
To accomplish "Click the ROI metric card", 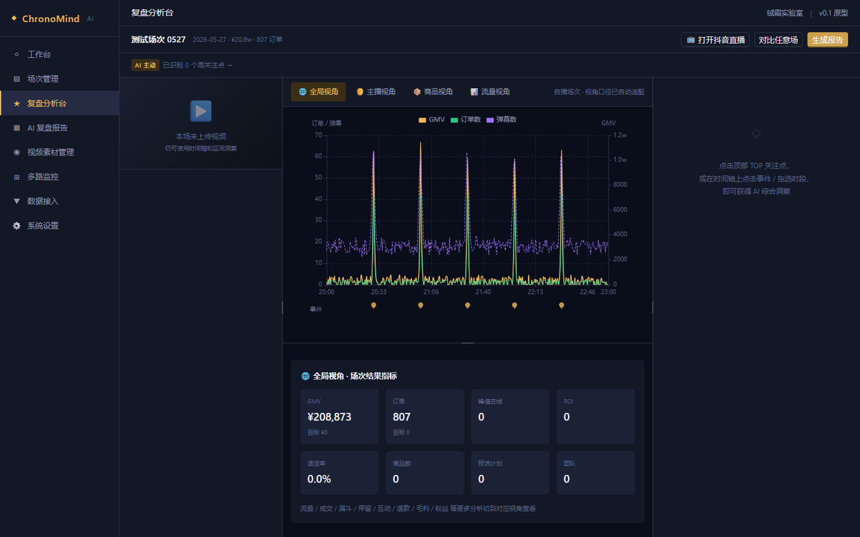I will 595,416.
